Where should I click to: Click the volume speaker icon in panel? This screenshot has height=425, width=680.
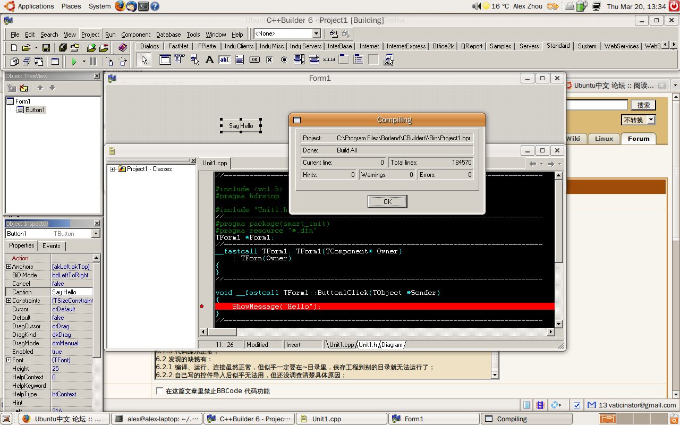point(476,6)
